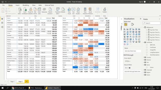This screenshot has height=90, width=161.
Task: Collapse the Visualizations pane
Action: click(x=140, y=19)
